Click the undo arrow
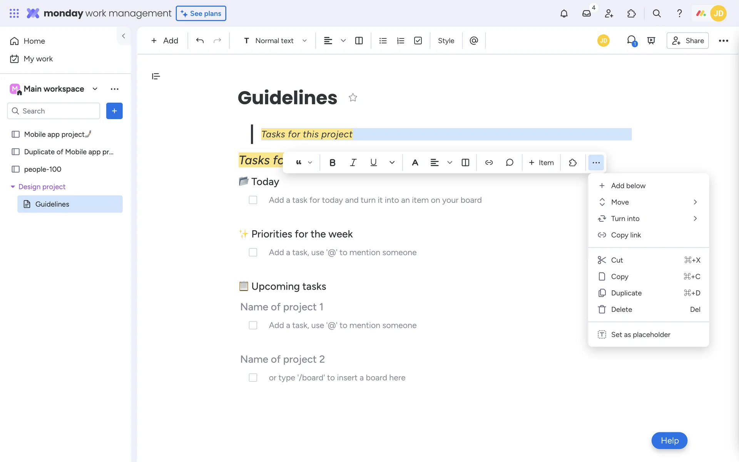 pyautogui.click(x=200, y=40)
